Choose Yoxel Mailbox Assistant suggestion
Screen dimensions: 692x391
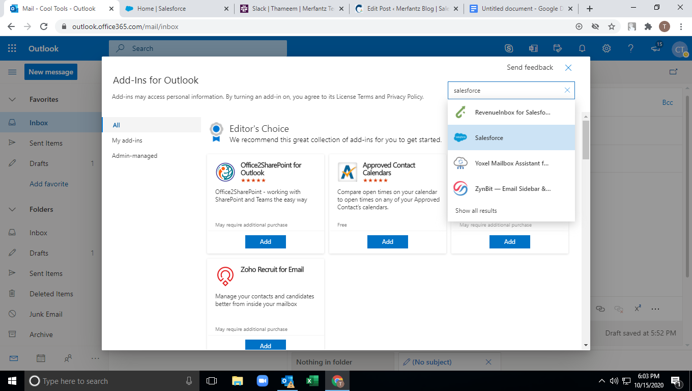tap(511, 163)
